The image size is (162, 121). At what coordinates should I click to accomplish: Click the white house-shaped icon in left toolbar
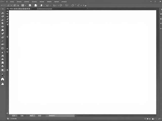pos(3,79)
